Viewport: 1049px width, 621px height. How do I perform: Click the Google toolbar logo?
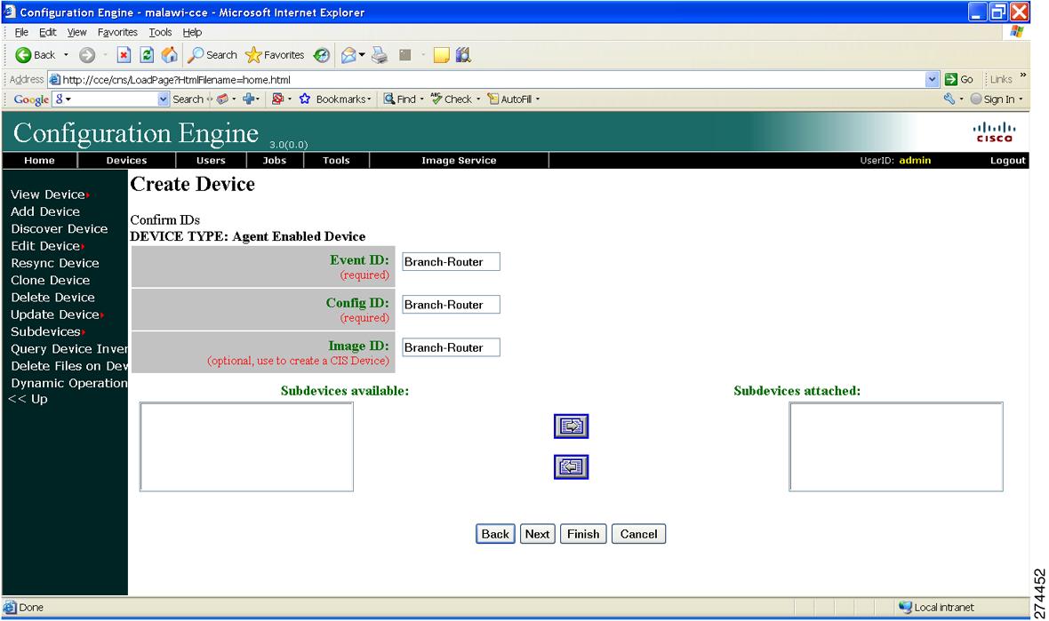(x=31, y=99)
